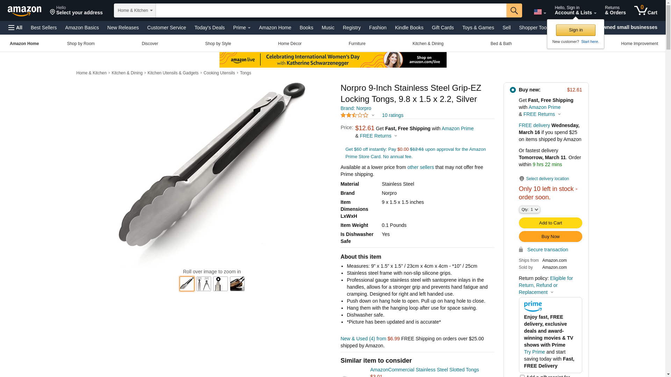Click the search magnifier button
The height and width of the screenshot is (377, 671).
pyautogui.click(x=514, y=10)
